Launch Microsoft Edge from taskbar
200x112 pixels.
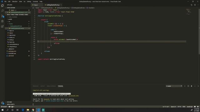[x=23, y=110]
